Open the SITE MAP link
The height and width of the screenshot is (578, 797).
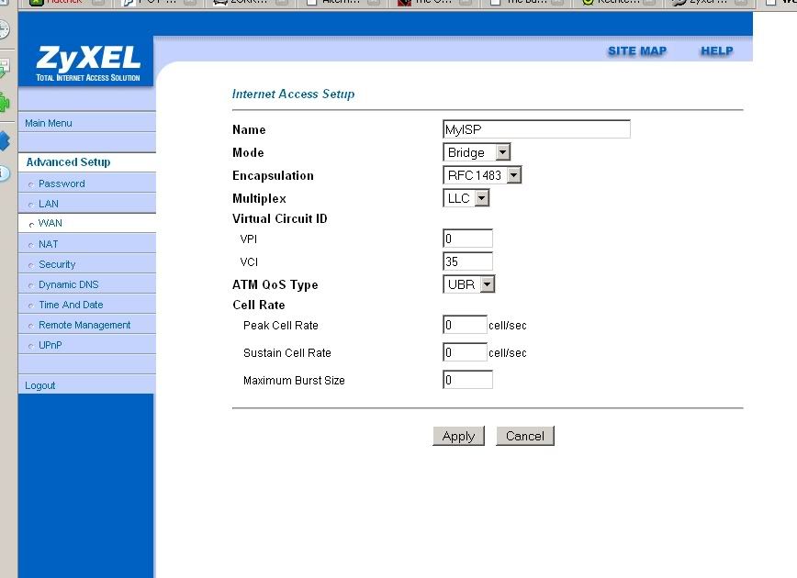(x=637, y=51)
